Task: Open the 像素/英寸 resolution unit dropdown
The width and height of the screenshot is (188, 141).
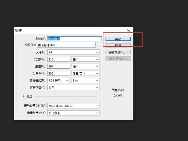Action: (x=85, y=73)
